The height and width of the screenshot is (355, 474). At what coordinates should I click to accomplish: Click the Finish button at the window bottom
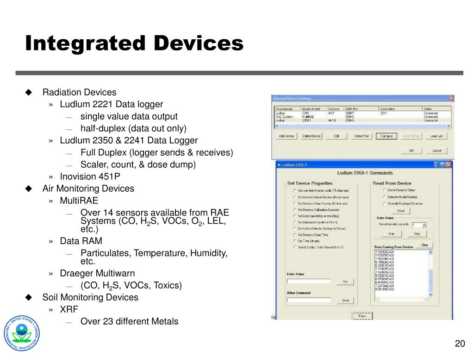[362, 316]
